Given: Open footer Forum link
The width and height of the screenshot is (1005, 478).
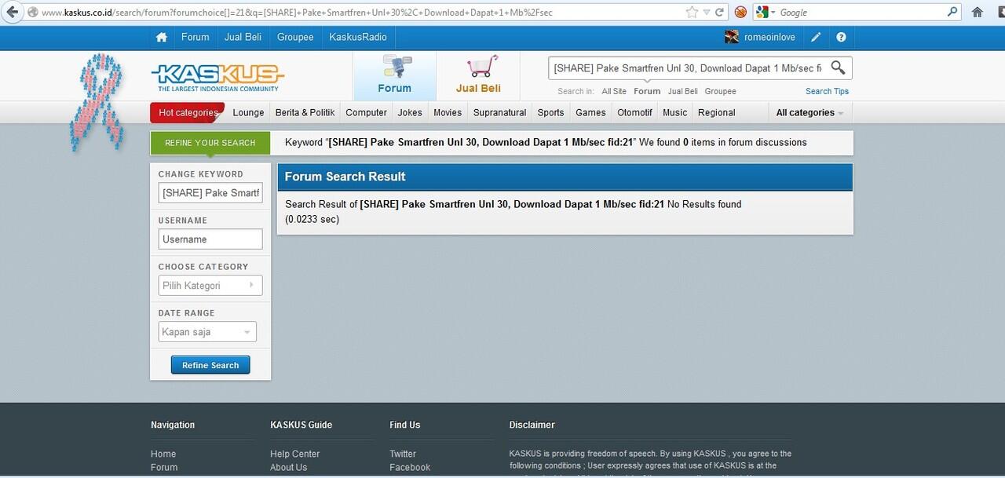Looking at the screenshot, I should [x=164, y=467].
